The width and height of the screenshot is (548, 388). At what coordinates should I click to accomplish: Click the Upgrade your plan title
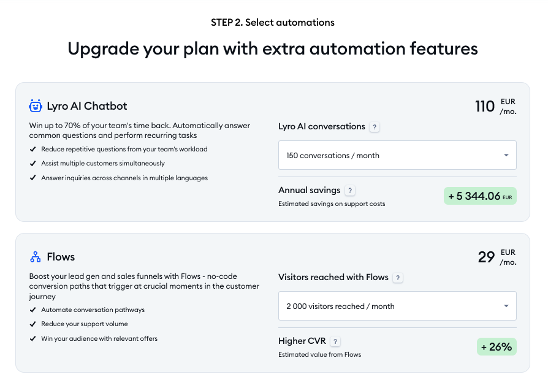tap(273, 49)
